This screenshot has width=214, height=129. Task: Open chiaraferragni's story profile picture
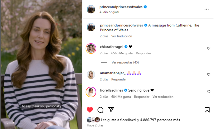91,48
